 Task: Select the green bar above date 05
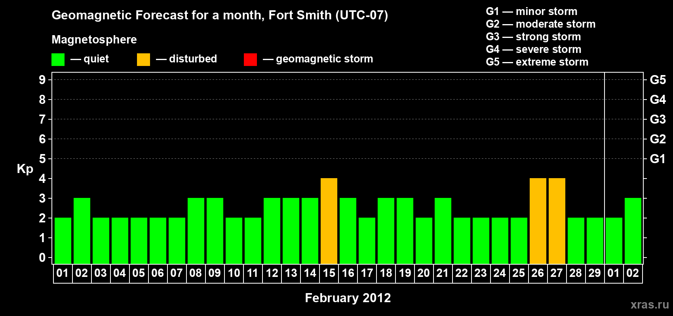coord(139,241)
